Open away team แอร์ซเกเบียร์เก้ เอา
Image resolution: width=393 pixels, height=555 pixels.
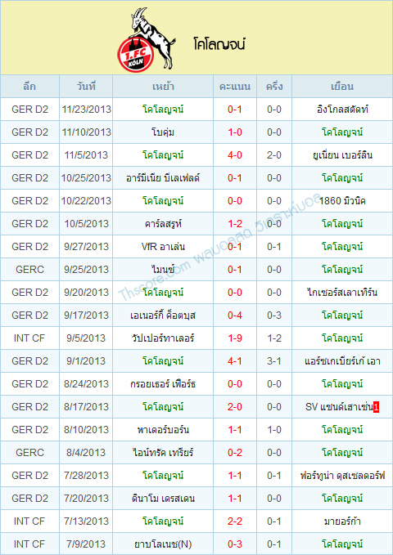pyautogui.click(x=342, y=361)
